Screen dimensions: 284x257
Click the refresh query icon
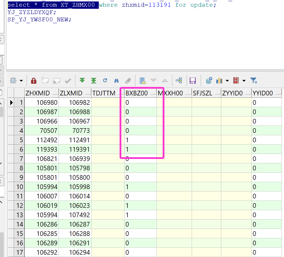click(105, 80)
